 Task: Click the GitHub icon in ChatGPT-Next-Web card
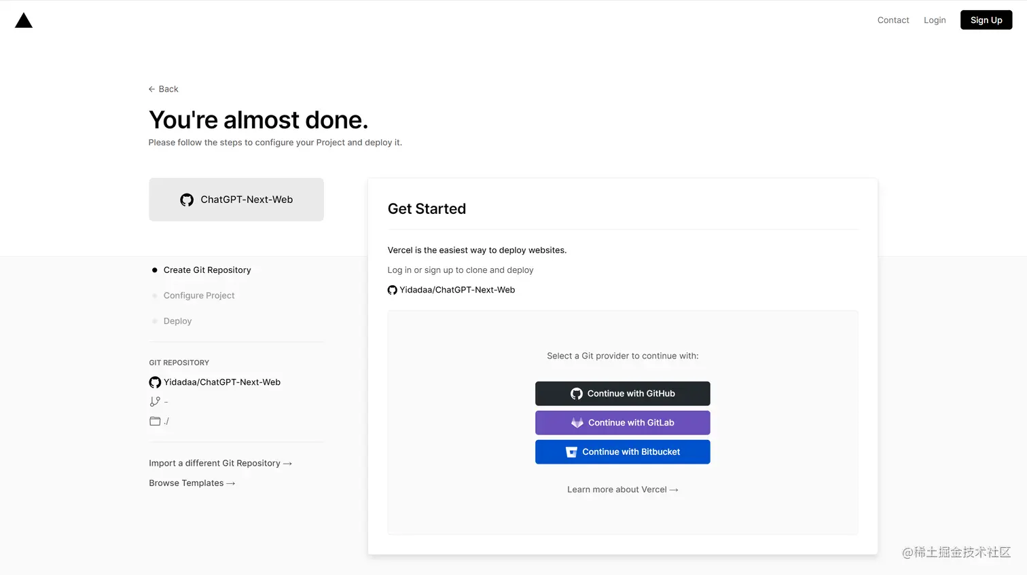pyautogui.click(x=187, y=200)
